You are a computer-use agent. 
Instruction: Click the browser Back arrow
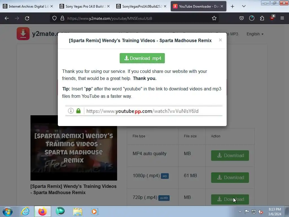pos(7,18)
